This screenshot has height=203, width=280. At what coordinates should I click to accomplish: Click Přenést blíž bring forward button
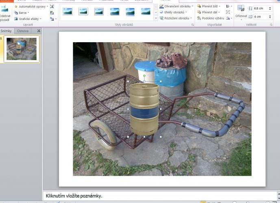pyautogui.click(x=209, y=6)
